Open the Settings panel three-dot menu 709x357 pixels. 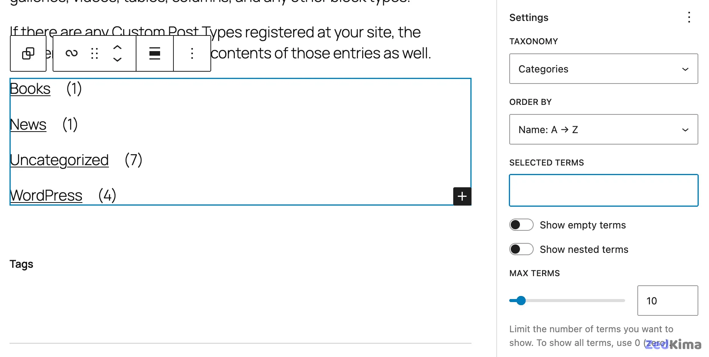(689, 17)
